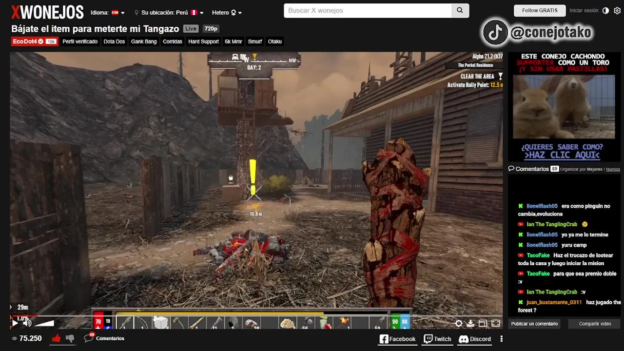The image size is (624, 351).
Task: Open the Twitch link
Action: click(x=437, y=339)
